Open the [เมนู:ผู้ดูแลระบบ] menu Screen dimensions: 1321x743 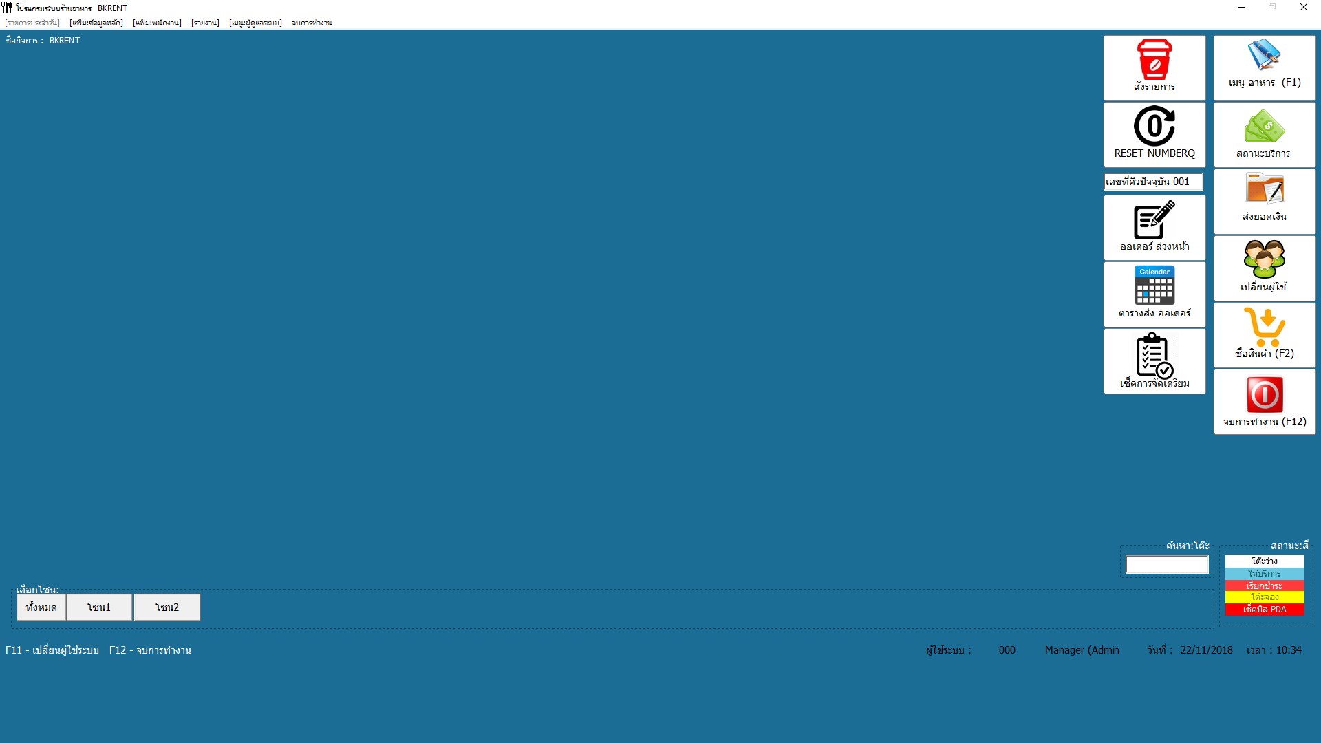coord(255,23)
